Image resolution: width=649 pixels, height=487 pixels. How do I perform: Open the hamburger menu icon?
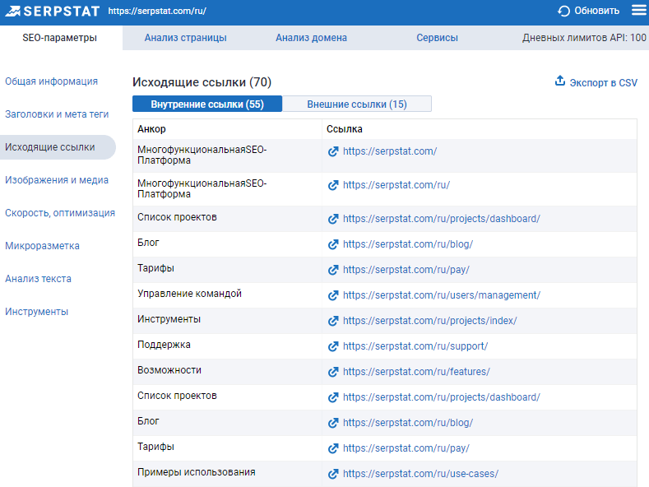639,10
